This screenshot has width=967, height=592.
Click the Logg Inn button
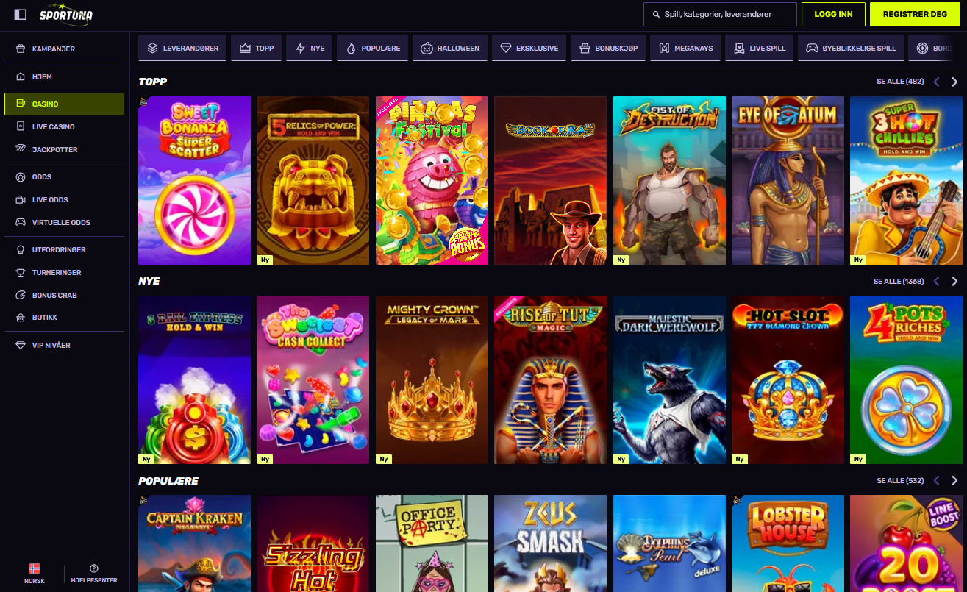[x=833, y=14]
